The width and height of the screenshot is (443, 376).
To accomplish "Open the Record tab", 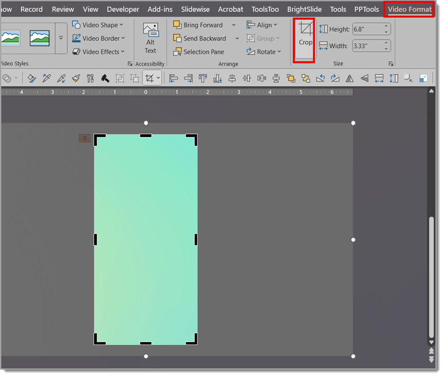I will pos(31,9).
